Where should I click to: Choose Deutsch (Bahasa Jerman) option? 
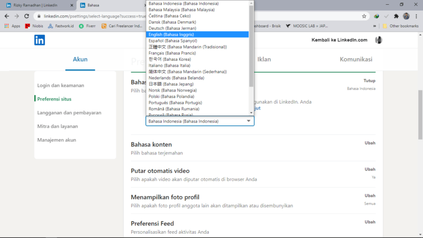197,29
